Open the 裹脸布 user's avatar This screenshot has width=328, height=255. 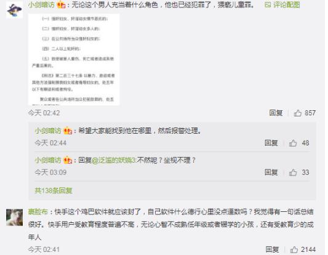[x=14, y=217]
